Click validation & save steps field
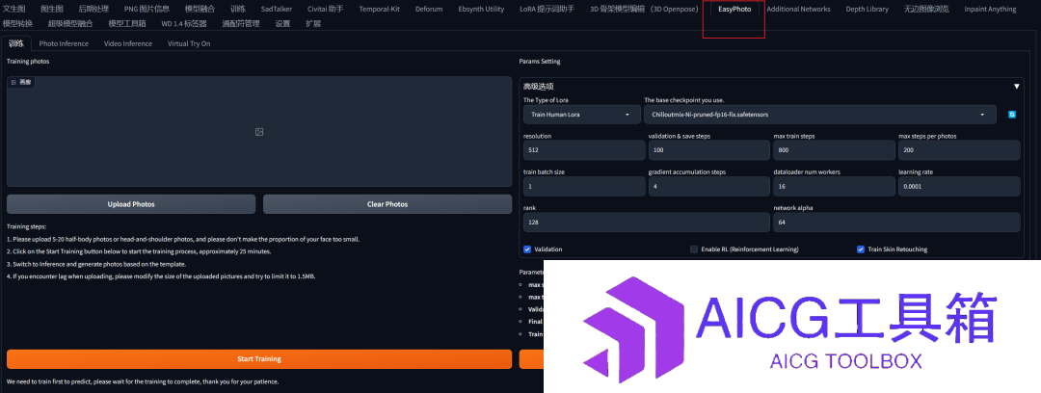Image resolution: width=1041 pixels, height=393 pixels. [709, 150]
